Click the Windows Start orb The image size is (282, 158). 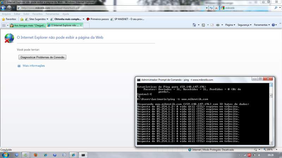click(x=5, y=155)
